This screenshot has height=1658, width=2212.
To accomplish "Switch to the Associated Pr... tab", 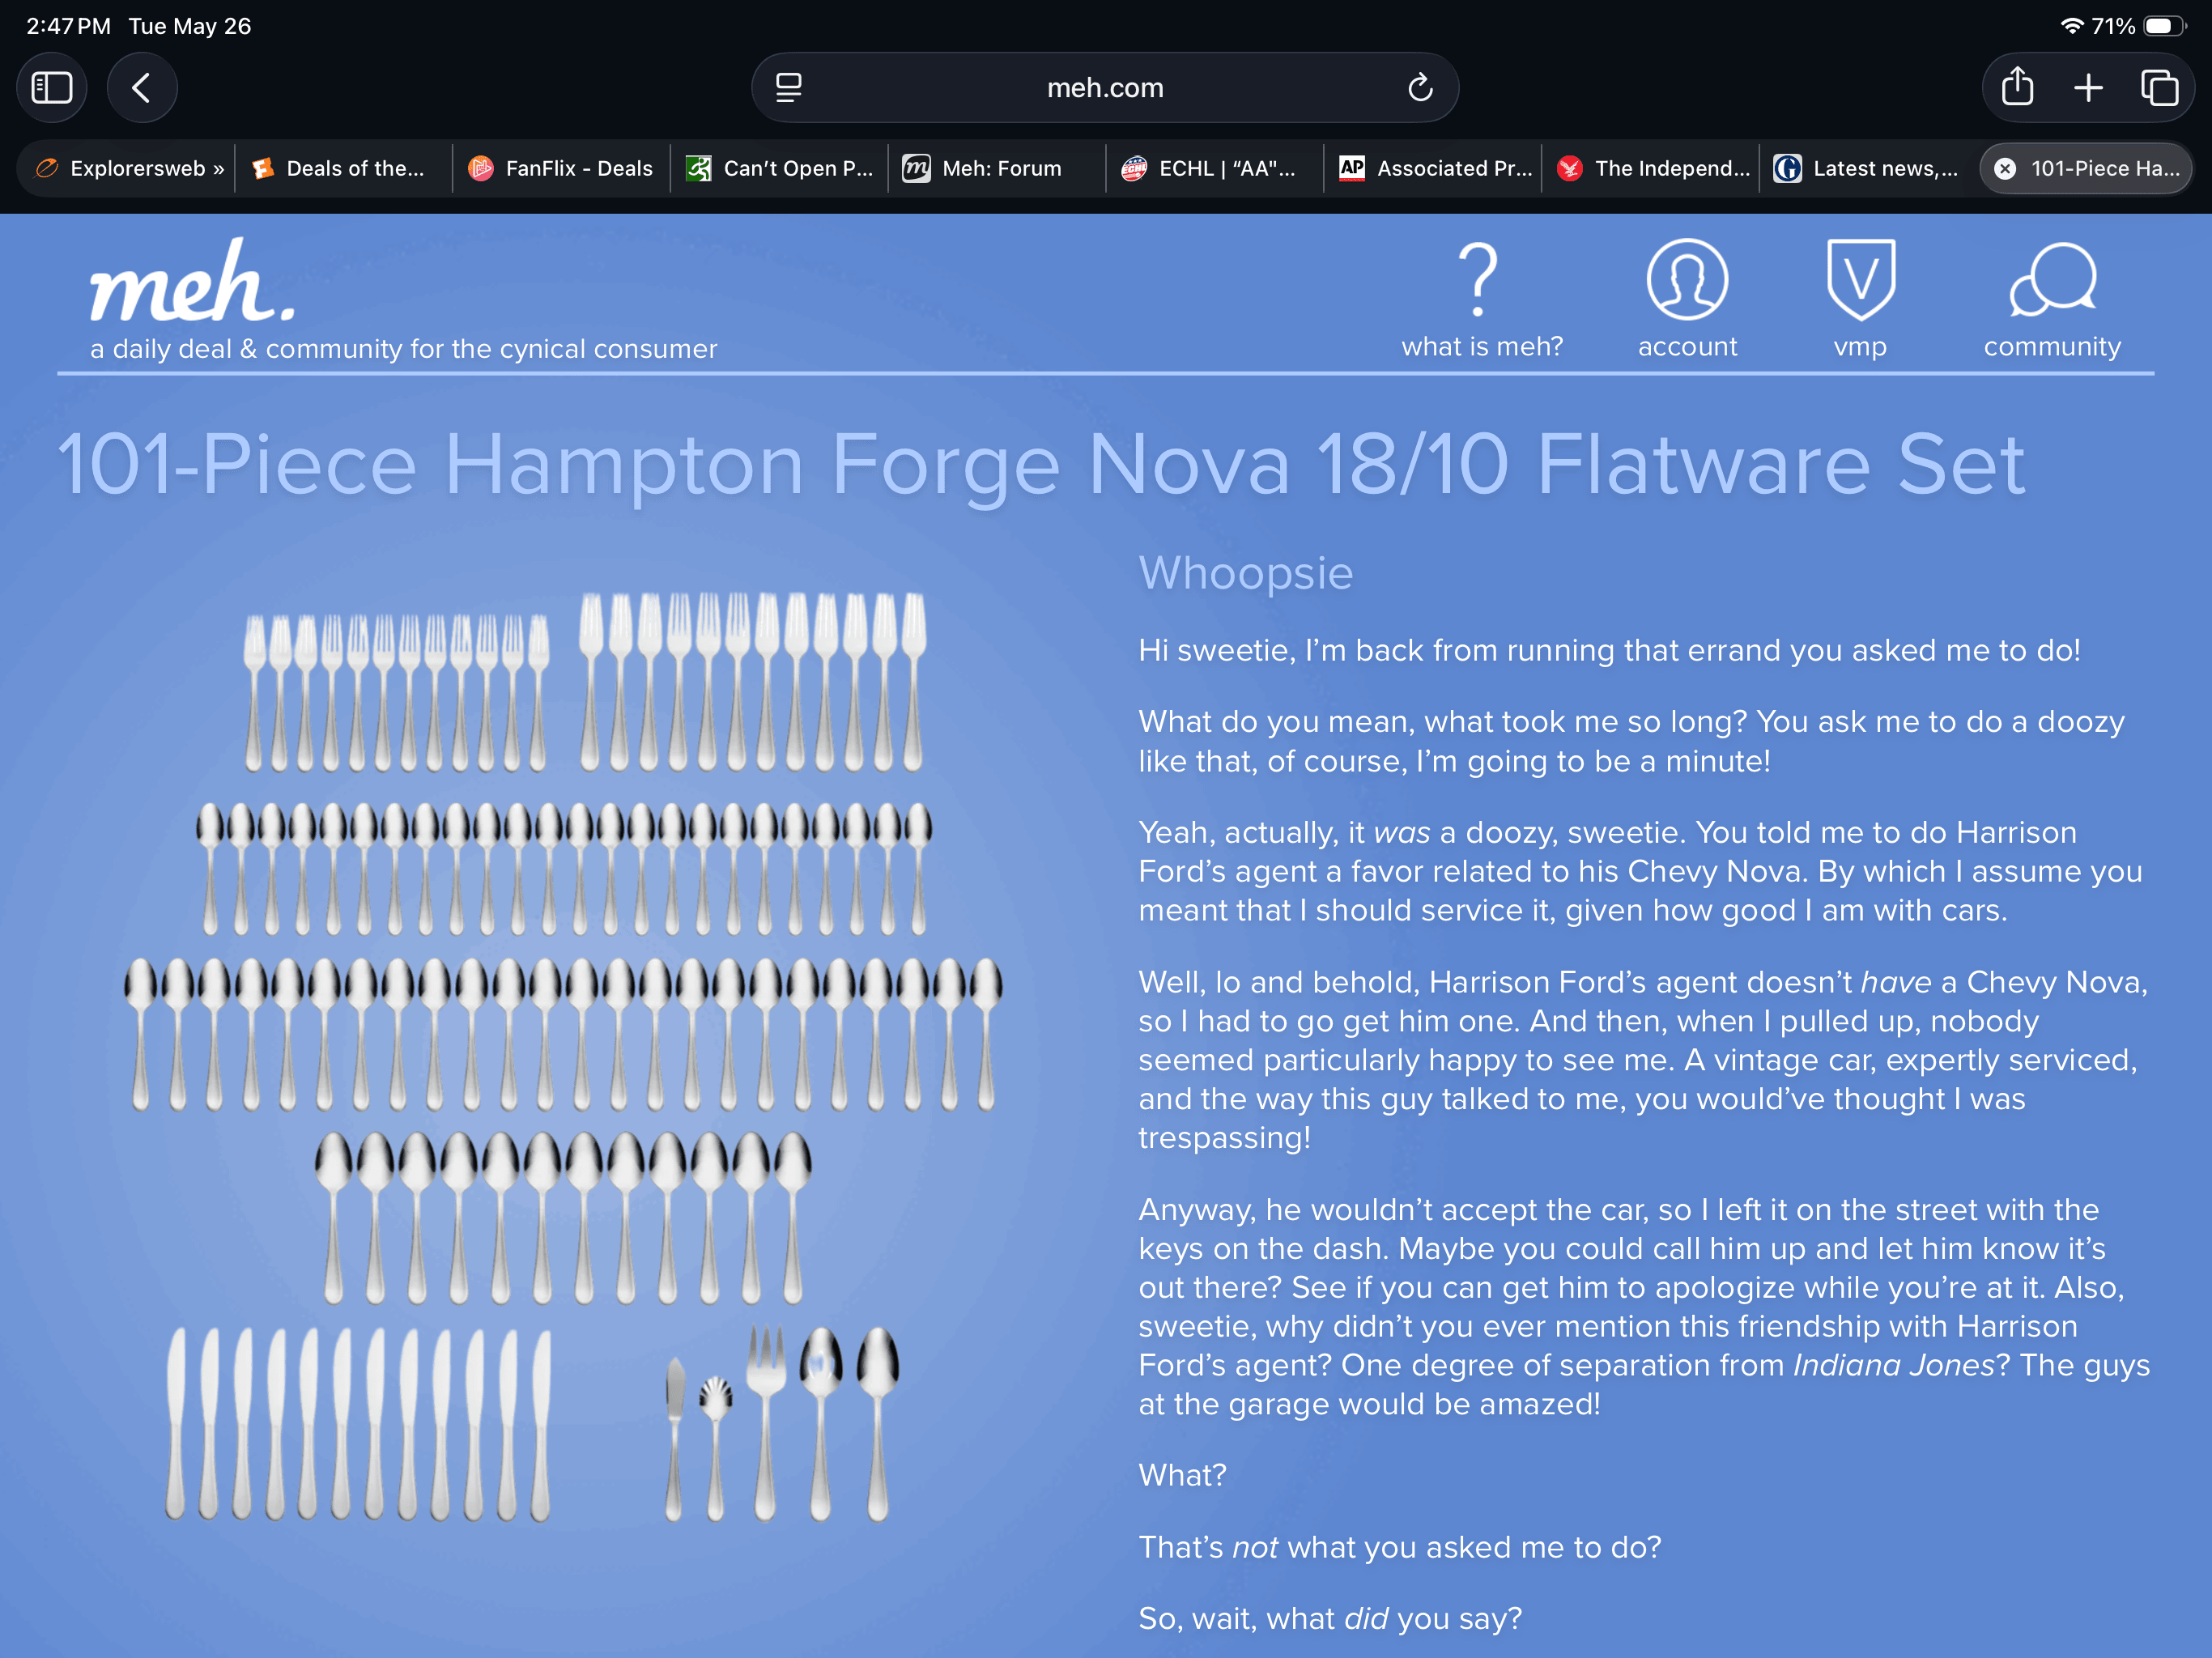I will point(1433,169).
